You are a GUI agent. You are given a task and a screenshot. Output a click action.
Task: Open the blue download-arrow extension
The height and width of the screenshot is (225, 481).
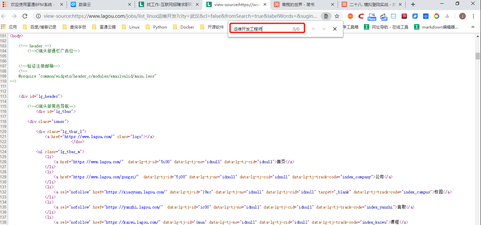[x=425, y=16]
